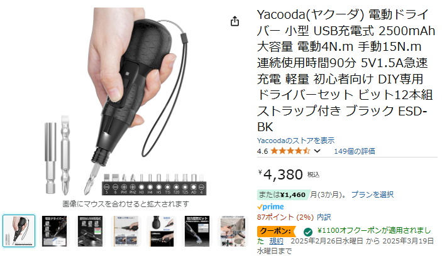
Task: Click the orange クーポン badge
Action: click(x=276, y=232)
